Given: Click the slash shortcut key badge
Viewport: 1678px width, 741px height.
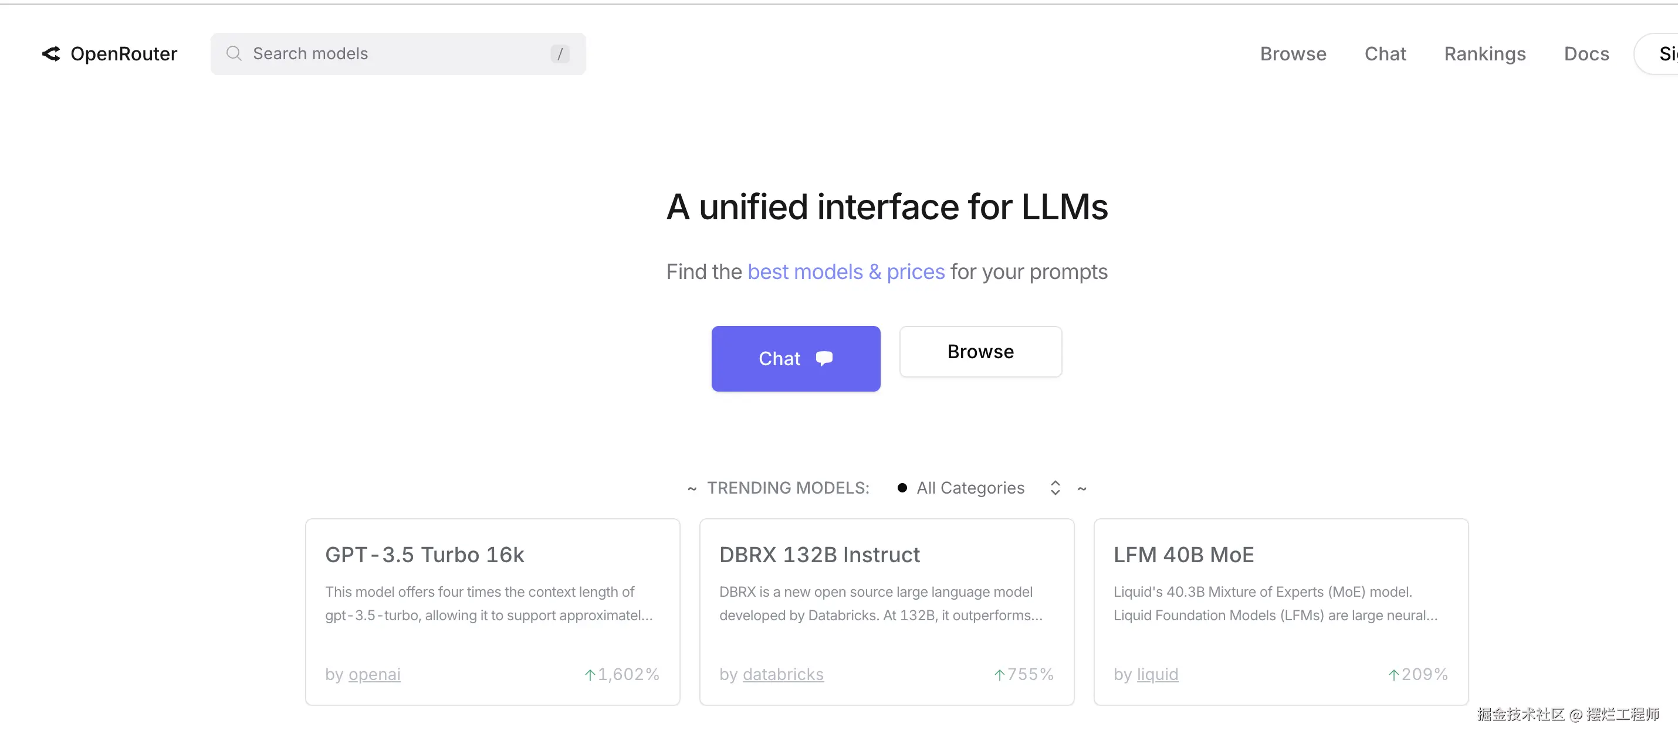Looking at the screenshot, I should click(560, 54).
